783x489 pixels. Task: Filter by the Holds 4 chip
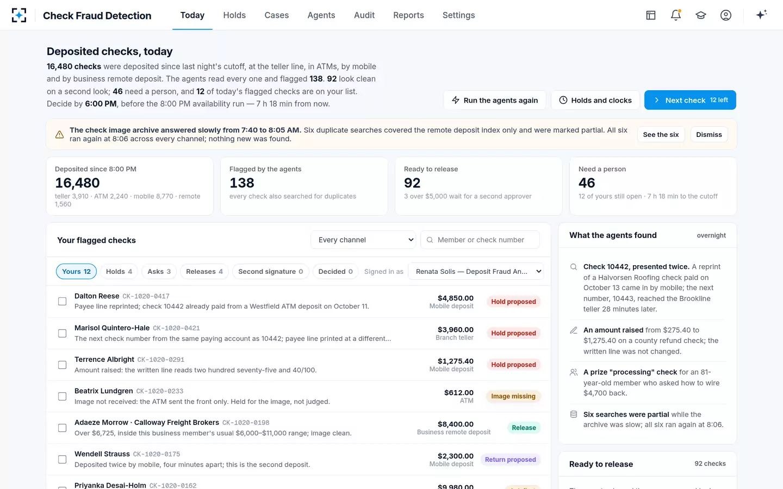tap(119, 272)
